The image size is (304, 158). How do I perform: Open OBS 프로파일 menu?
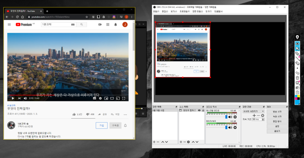point(185,11)
